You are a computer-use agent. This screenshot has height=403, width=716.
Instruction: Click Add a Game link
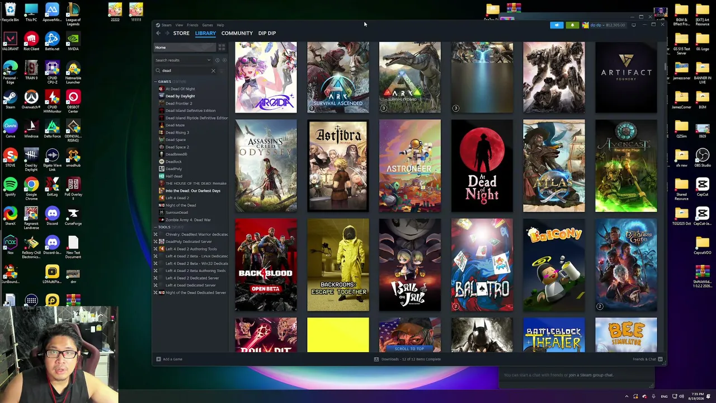coord(172,359)
